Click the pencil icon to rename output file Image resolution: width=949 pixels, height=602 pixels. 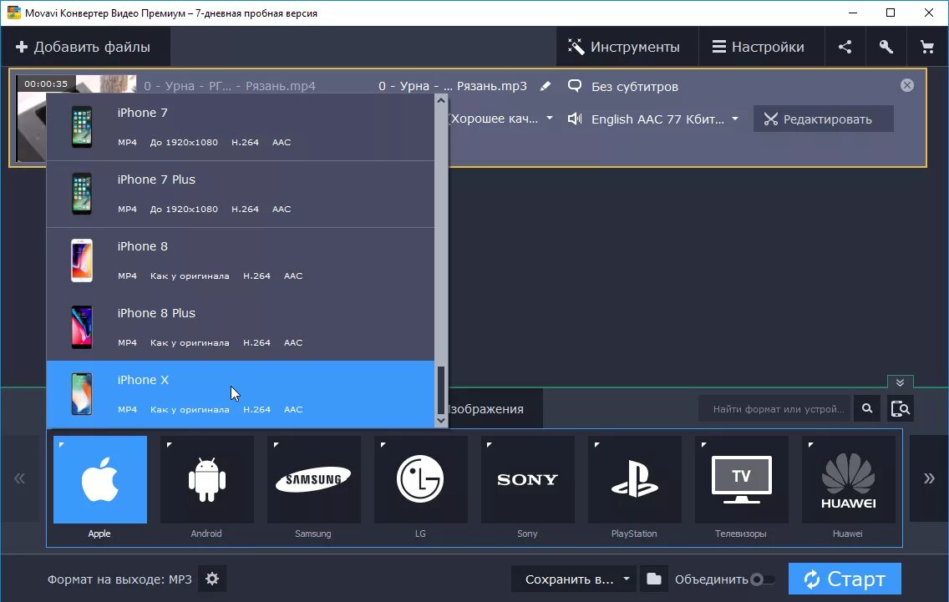pos(546,86)
